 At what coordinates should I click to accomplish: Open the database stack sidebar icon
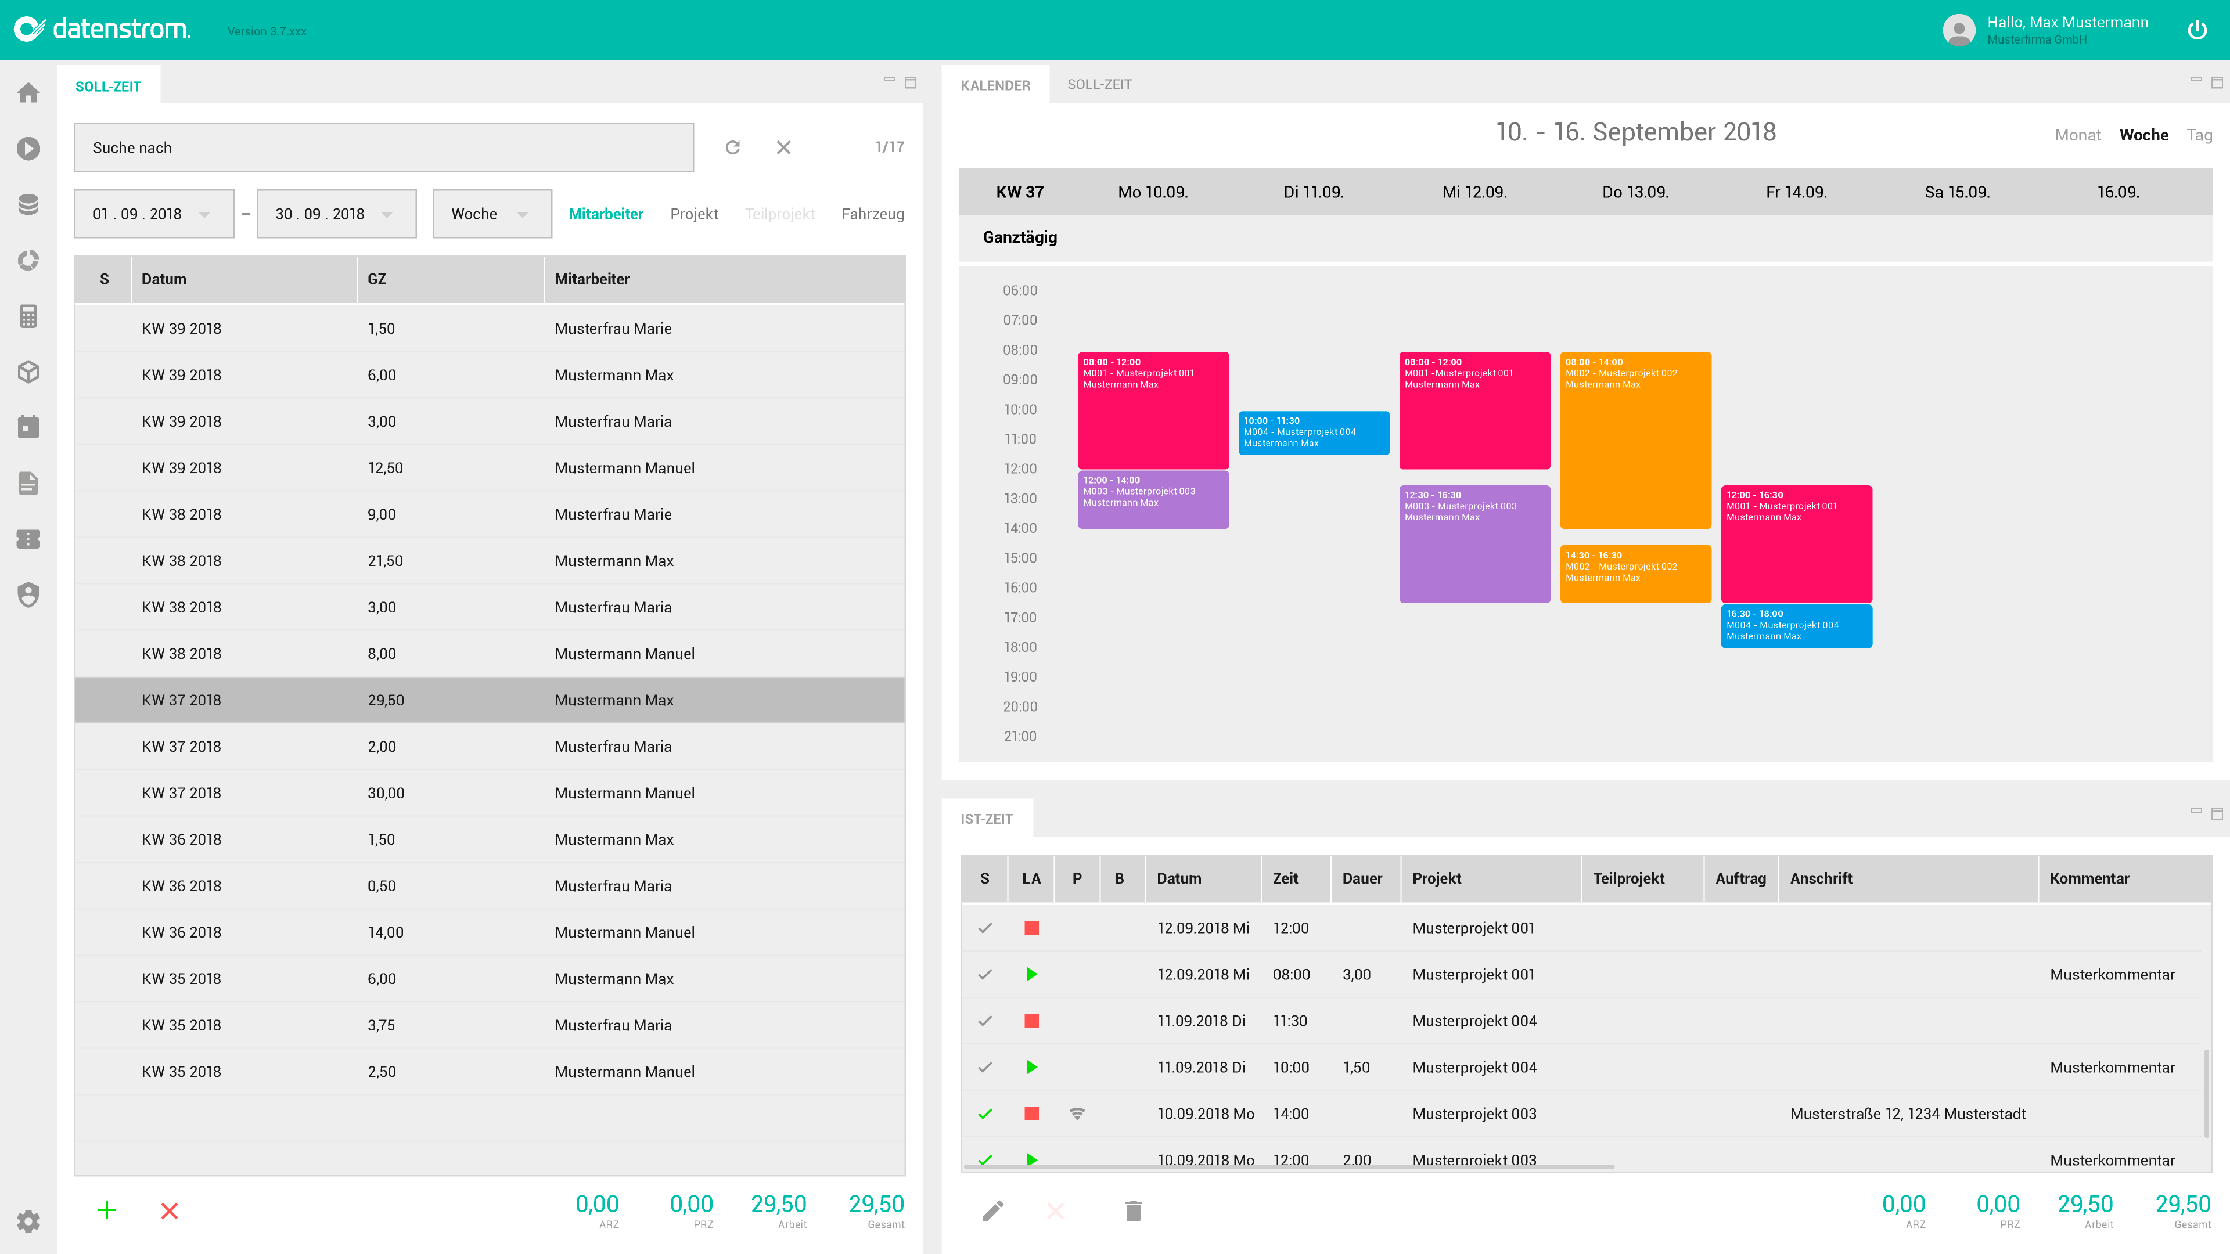click(x=28, y=204)
